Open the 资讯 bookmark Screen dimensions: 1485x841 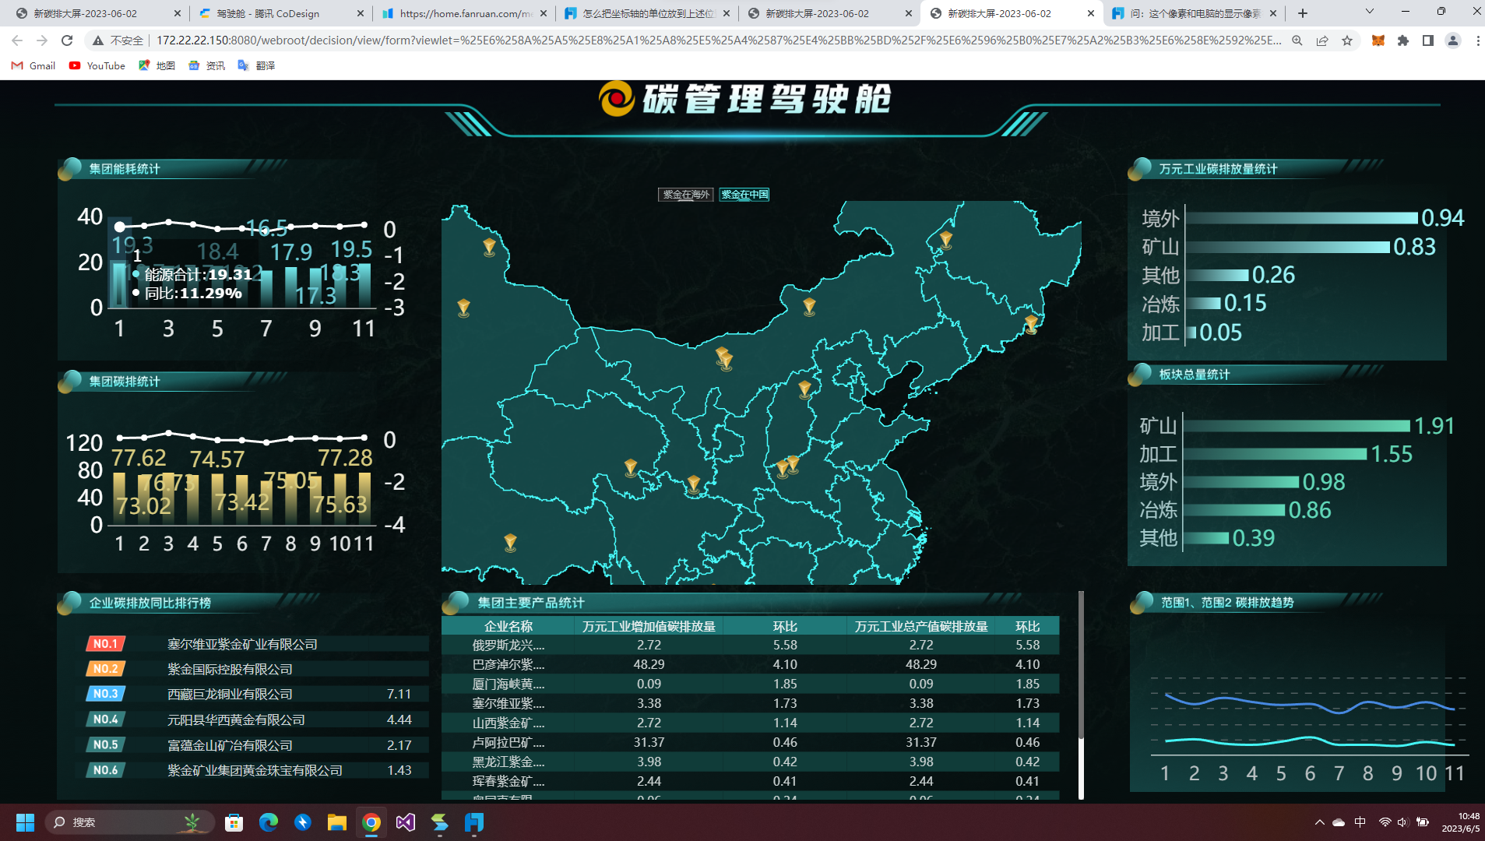click(206, 65)
